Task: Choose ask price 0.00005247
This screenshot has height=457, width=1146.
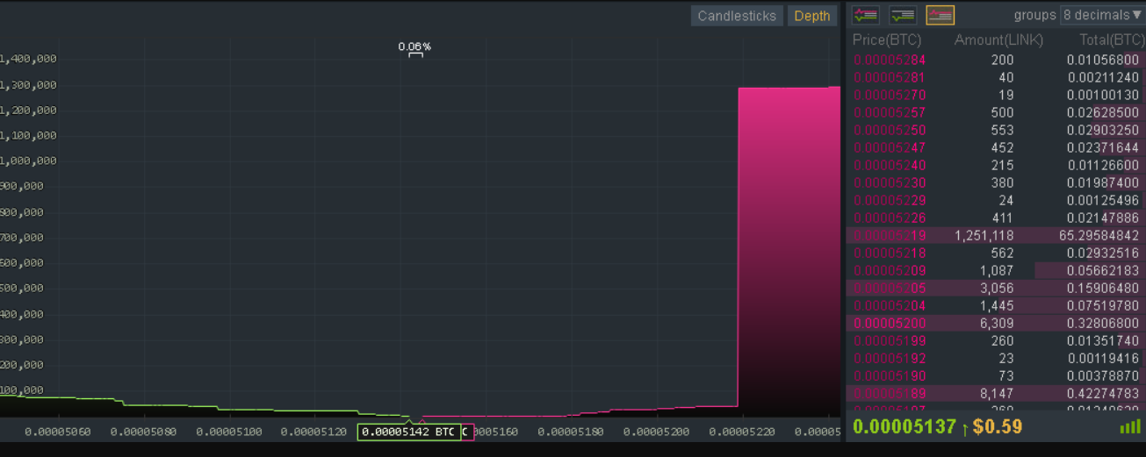Action: tap(890, 147)
